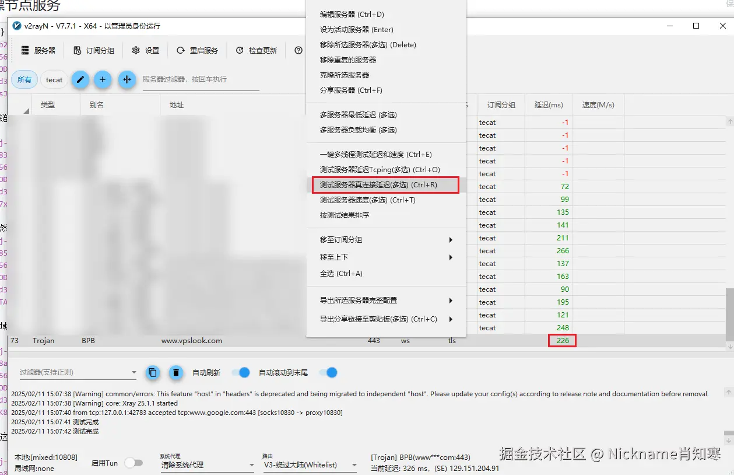Click the delay value 266
This screenshot has height=475, width=734.
(x=563, y=251)
